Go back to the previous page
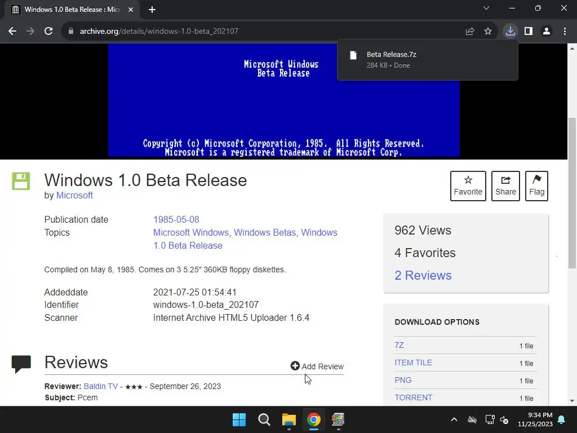577x433 pixels. 12,32
